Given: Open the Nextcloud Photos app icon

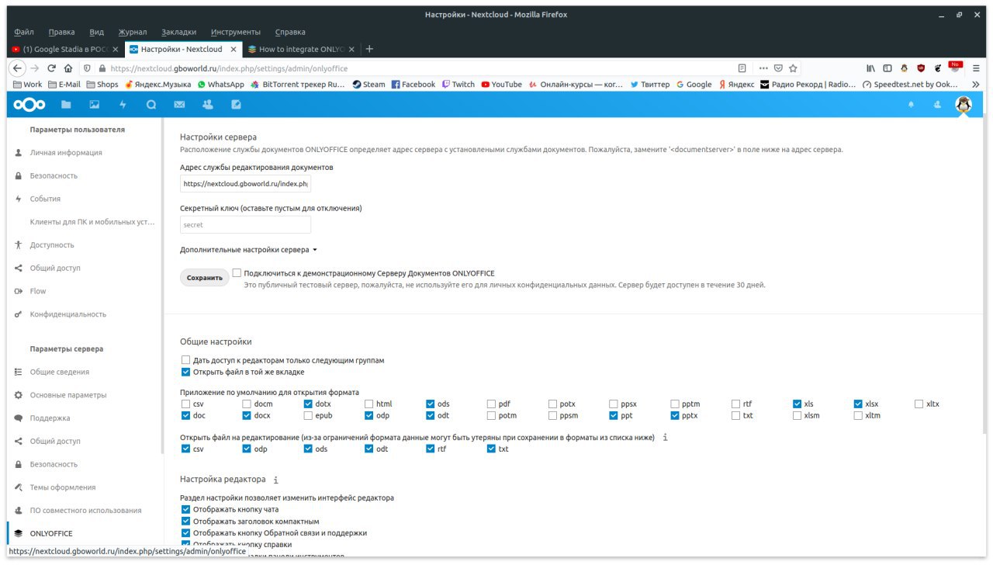Looking at the screenshot, I should 95,104.
